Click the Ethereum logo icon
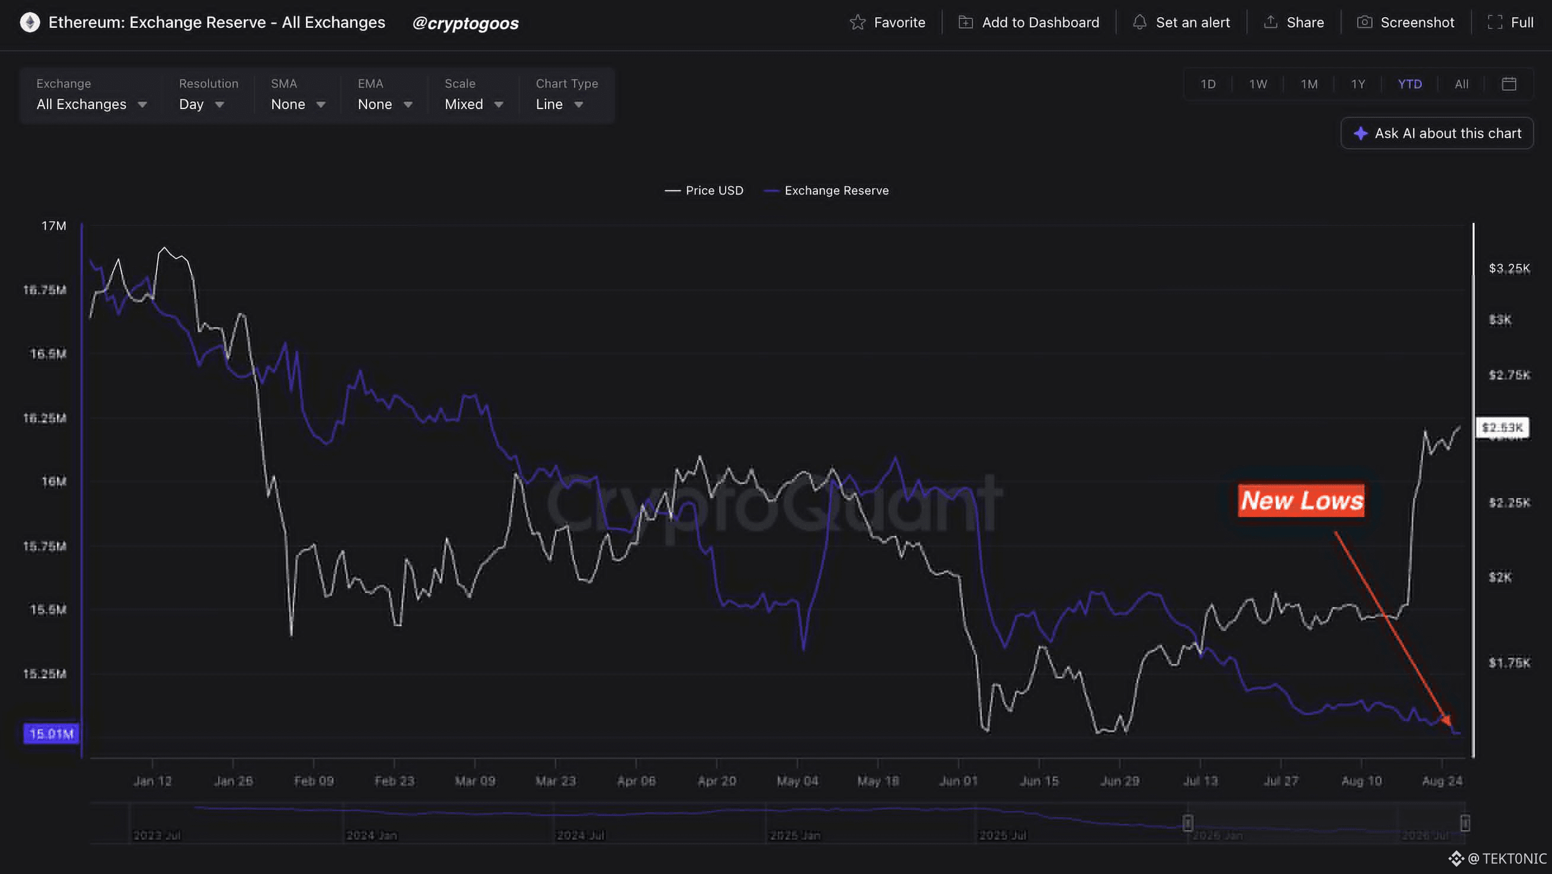1552x874 pixels. click(30, 23)
